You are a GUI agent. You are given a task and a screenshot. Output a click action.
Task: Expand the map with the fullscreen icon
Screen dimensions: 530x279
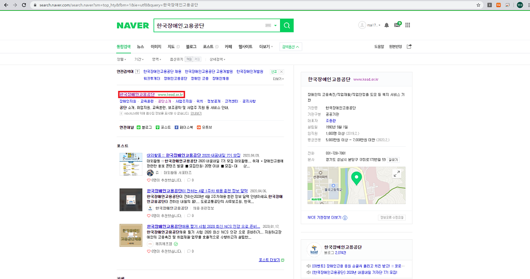point(397,174)
